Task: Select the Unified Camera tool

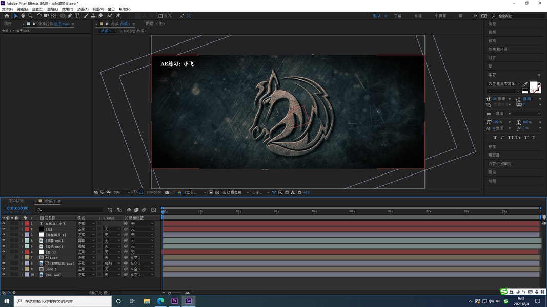Action: coord(46,16)
